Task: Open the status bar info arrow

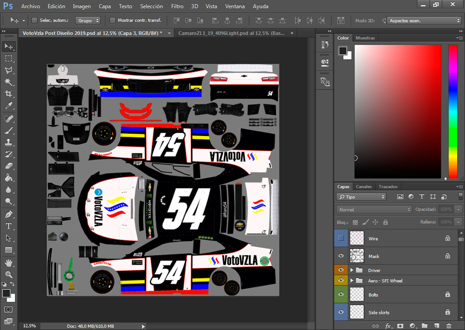Action: [144, 326]
